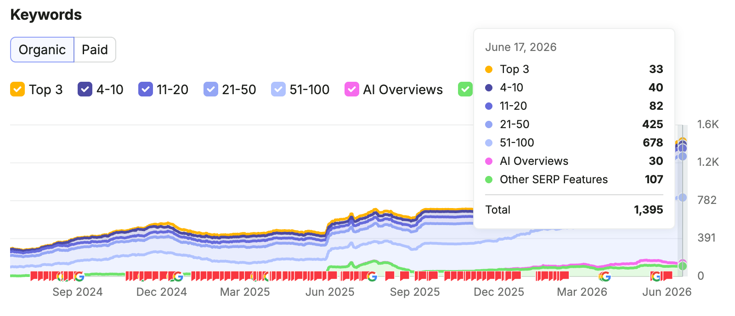Click the Sep 2024 axis label
735x316 pixels.
coord(78,292)
